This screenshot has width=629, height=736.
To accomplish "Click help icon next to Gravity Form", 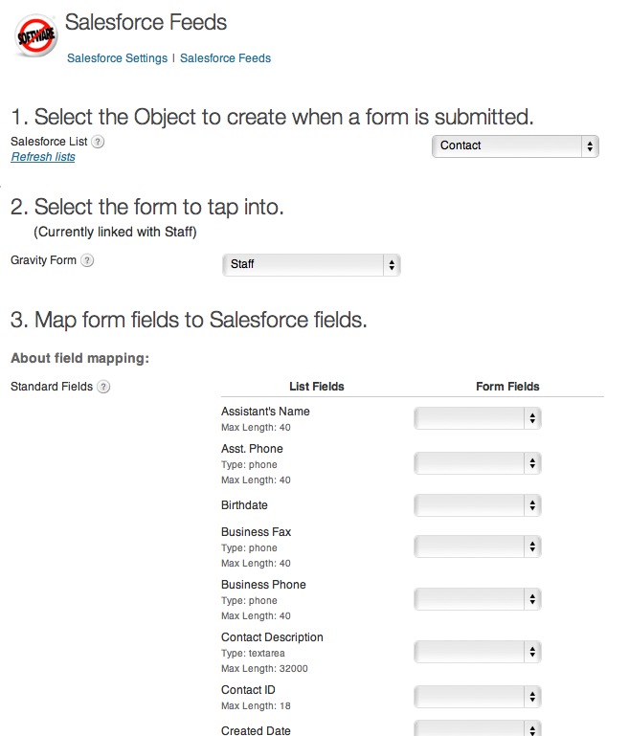I will click(x=87, y=260).
